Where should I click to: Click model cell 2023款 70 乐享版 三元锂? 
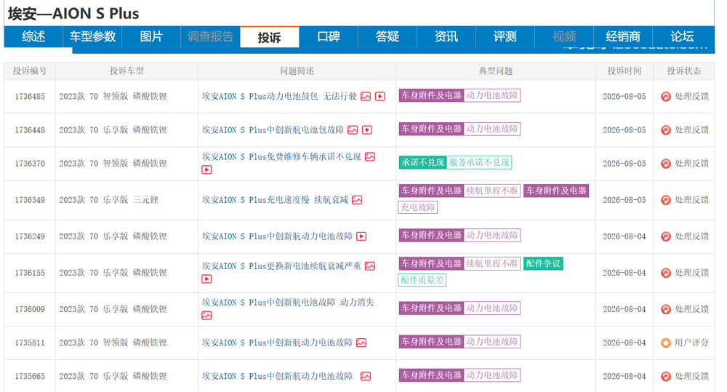coord(108,200)
